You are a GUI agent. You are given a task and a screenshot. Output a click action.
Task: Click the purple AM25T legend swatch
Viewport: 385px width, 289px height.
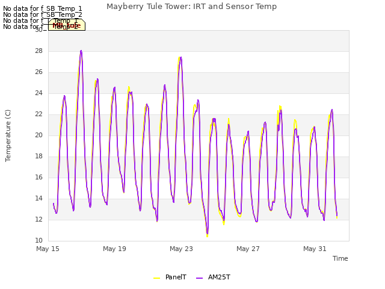click(199, 278)
